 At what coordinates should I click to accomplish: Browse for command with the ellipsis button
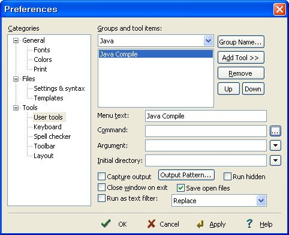click(275, 131)
